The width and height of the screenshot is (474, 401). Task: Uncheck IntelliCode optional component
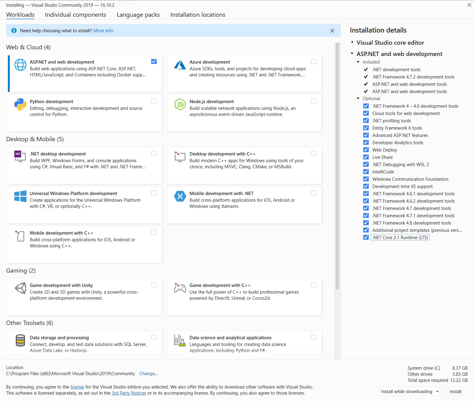point(366,172)
